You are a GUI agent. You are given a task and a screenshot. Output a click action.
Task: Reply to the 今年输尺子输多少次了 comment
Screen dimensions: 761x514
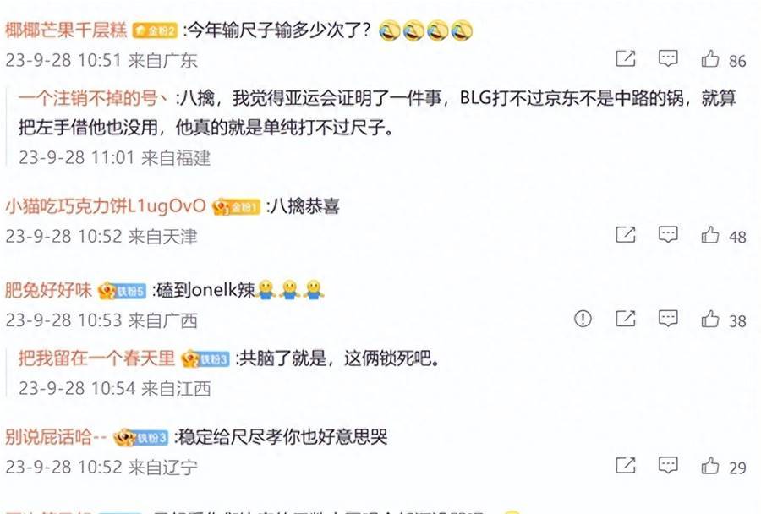[668, 58]
